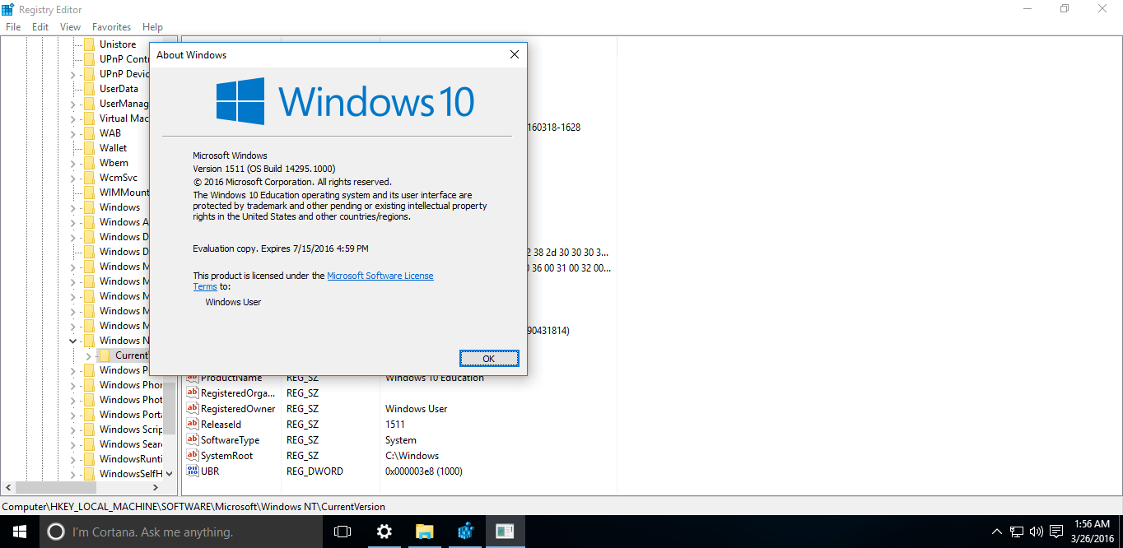Viewport: 1123px width, 548px height.
Task: Click the '0x000003e8 (1000)' data value
Action: pos(423,471)
